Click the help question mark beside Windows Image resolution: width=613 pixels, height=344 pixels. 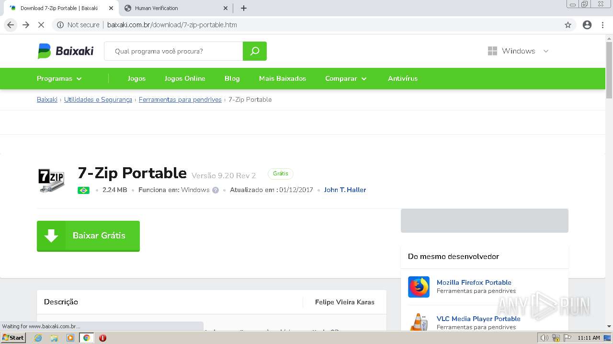tap(216, 190)
